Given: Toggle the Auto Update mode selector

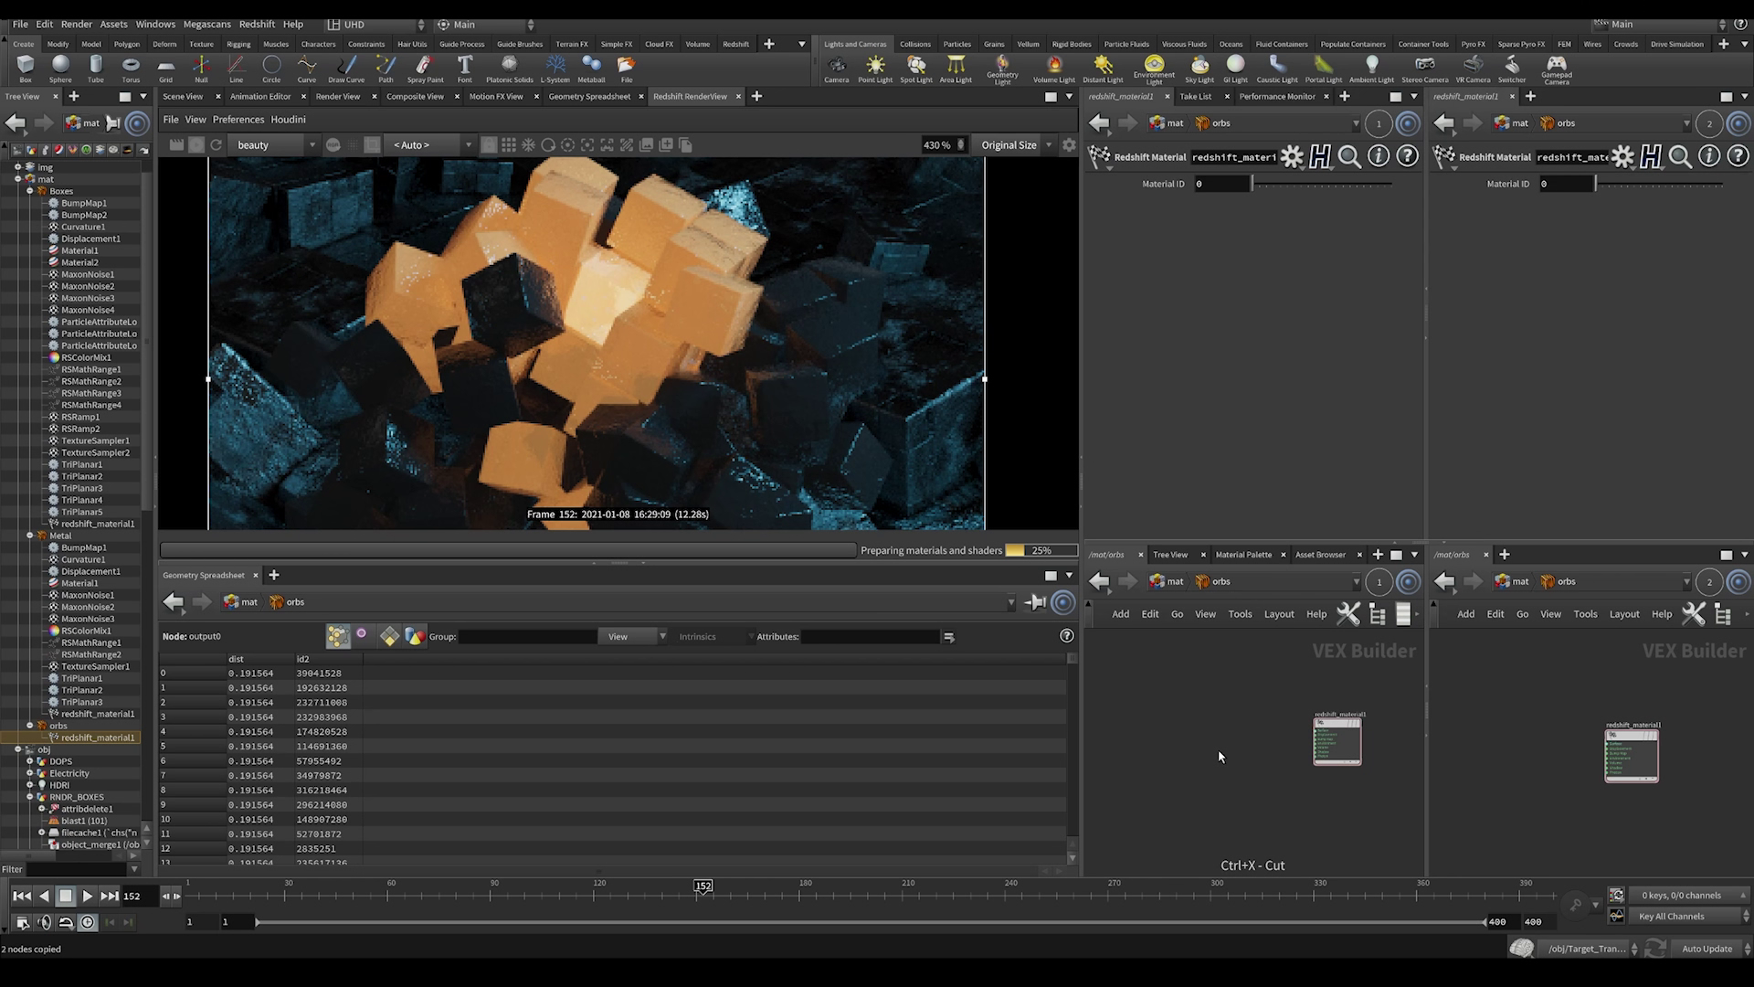Looking at the screenshot, I should (x=1706, y=949).
